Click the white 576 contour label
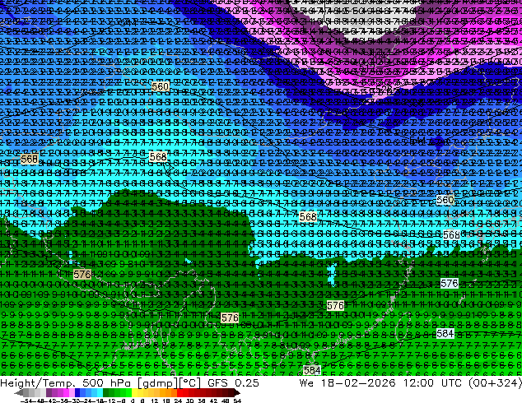The height and width of the screenshot is (403, 522). pos(449,283)
